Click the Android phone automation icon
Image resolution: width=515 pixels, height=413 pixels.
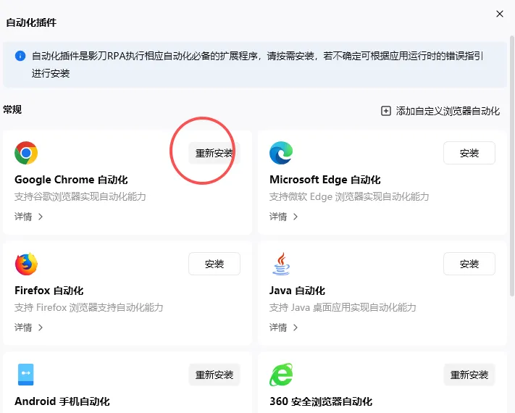[26, 375]
